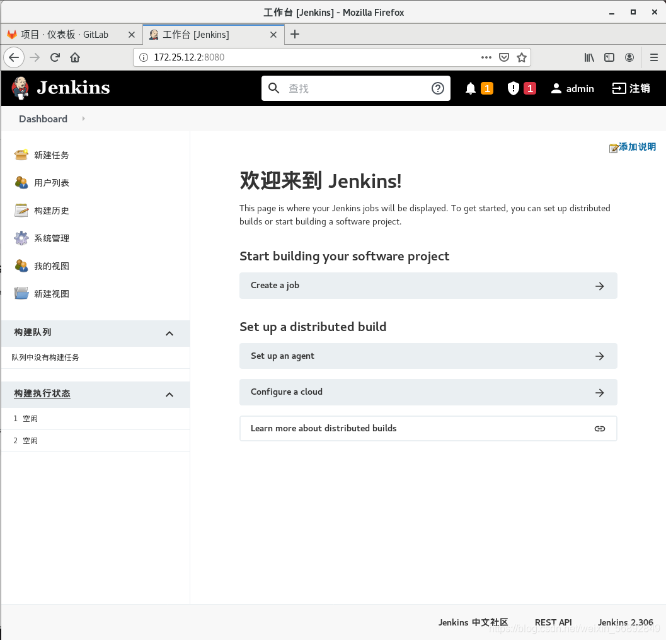Viewport: 666px width, 640px height.
Task: Open the Firefox account icon
Action: 629,57
